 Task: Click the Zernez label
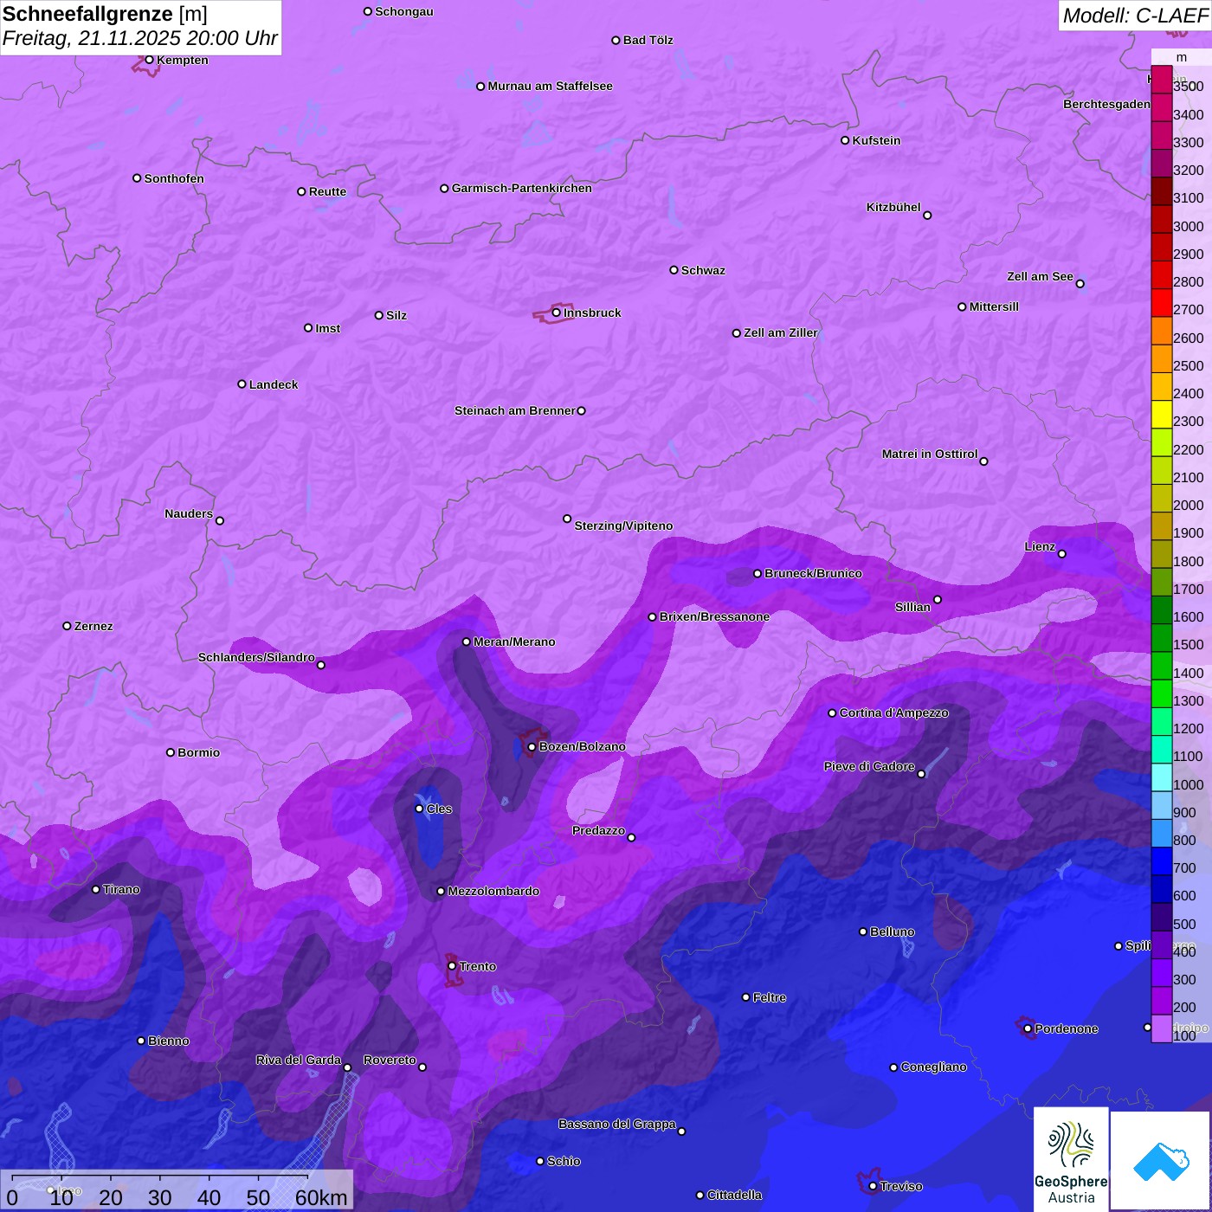click(93, 626)
